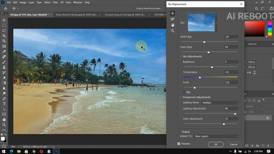Select the Lasso tool
The width and height of the screenshot is (274, 154).
(4, 31)
